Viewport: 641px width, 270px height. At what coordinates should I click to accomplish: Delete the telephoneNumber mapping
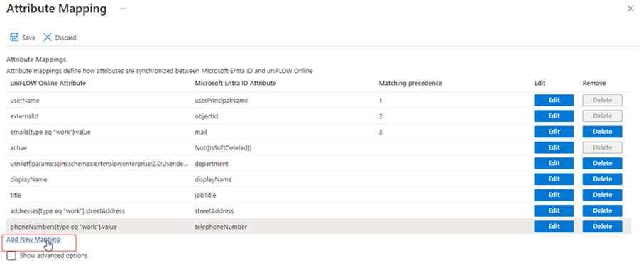tap(602, 226)
